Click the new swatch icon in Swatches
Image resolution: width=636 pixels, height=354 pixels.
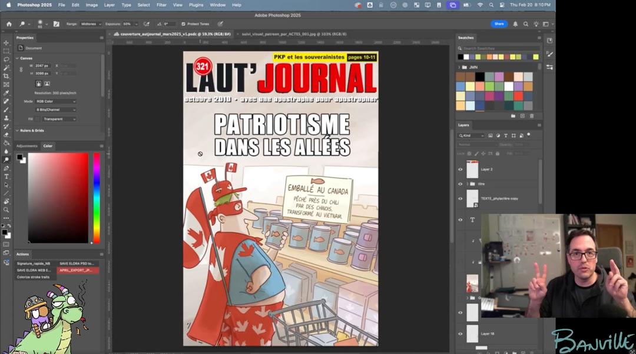pos(522,116)
